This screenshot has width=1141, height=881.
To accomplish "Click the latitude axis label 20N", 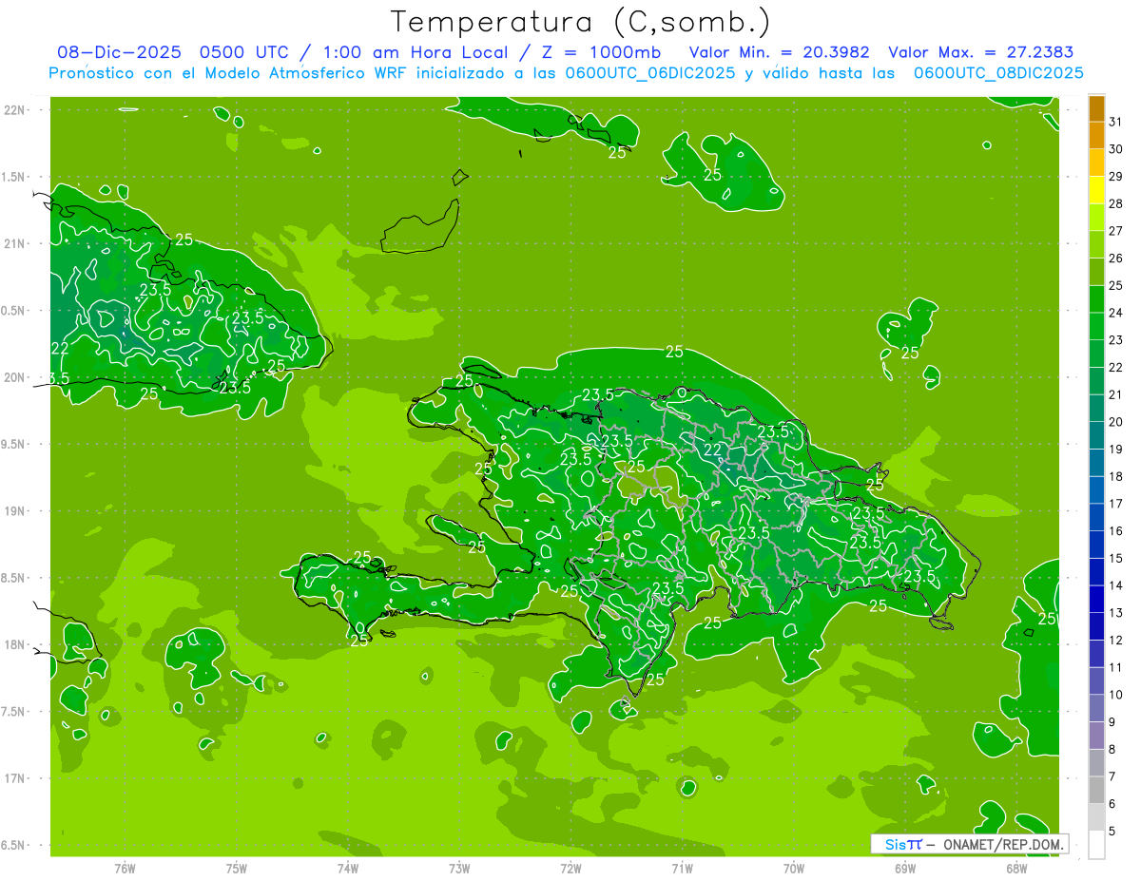I will (16, 377).
